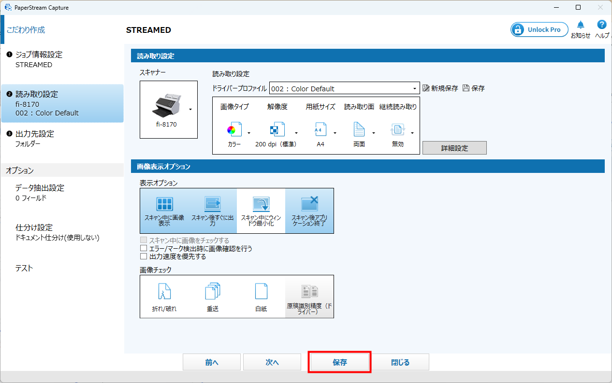Click the Unlock Pro button

coord(539,29)
